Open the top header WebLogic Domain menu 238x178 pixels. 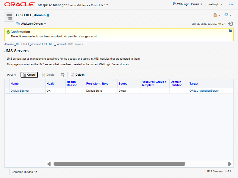188,4
